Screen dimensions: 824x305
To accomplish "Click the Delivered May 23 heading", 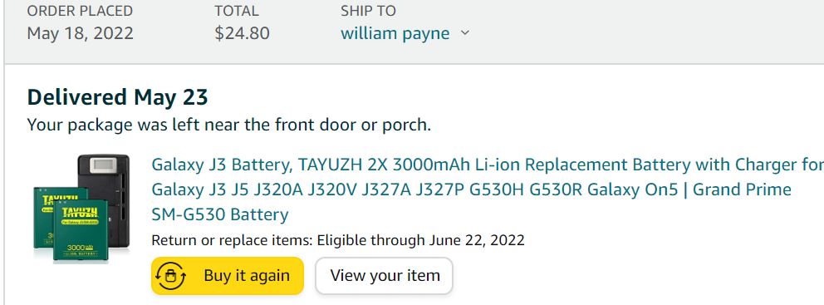I will [118, 97].
